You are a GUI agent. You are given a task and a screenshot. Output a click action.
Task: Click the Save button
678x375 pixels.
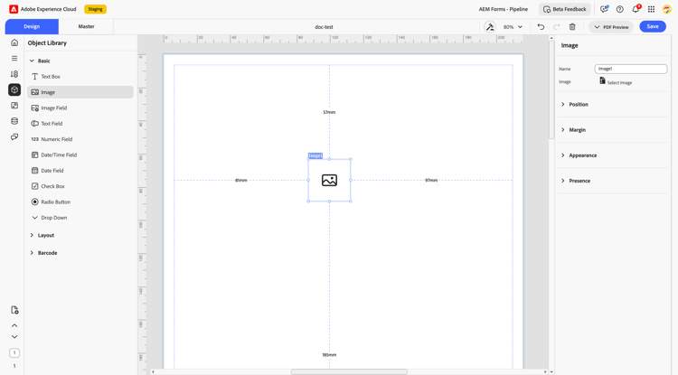point(652,26)
